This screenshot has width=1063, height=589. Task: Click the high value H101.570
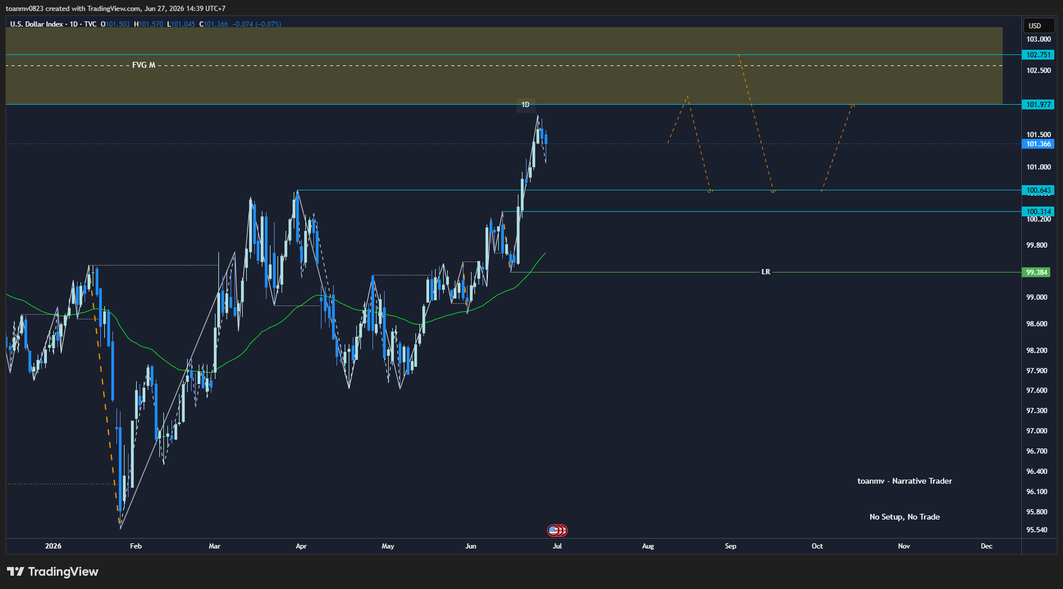tap(148, 24)
